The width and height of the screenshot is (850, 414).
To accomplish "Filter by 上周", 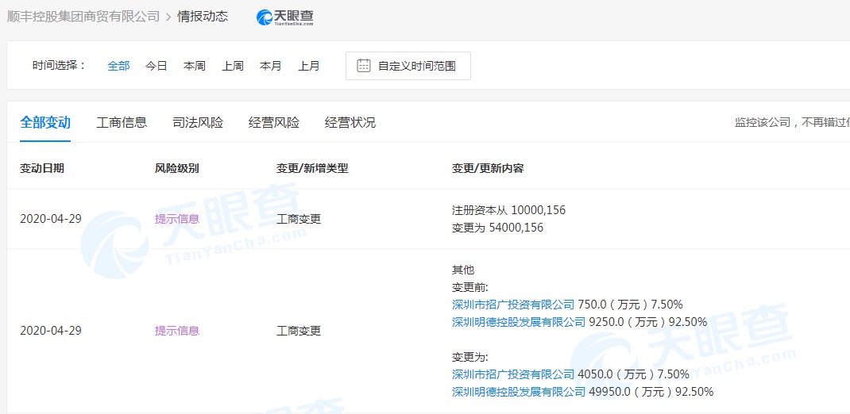I will tap(233, 66).
